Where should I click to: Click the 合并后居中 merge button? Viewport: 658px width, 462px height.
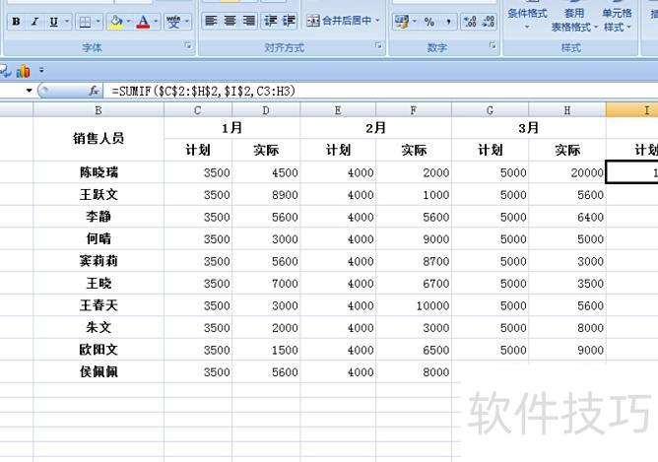(338, 21)
